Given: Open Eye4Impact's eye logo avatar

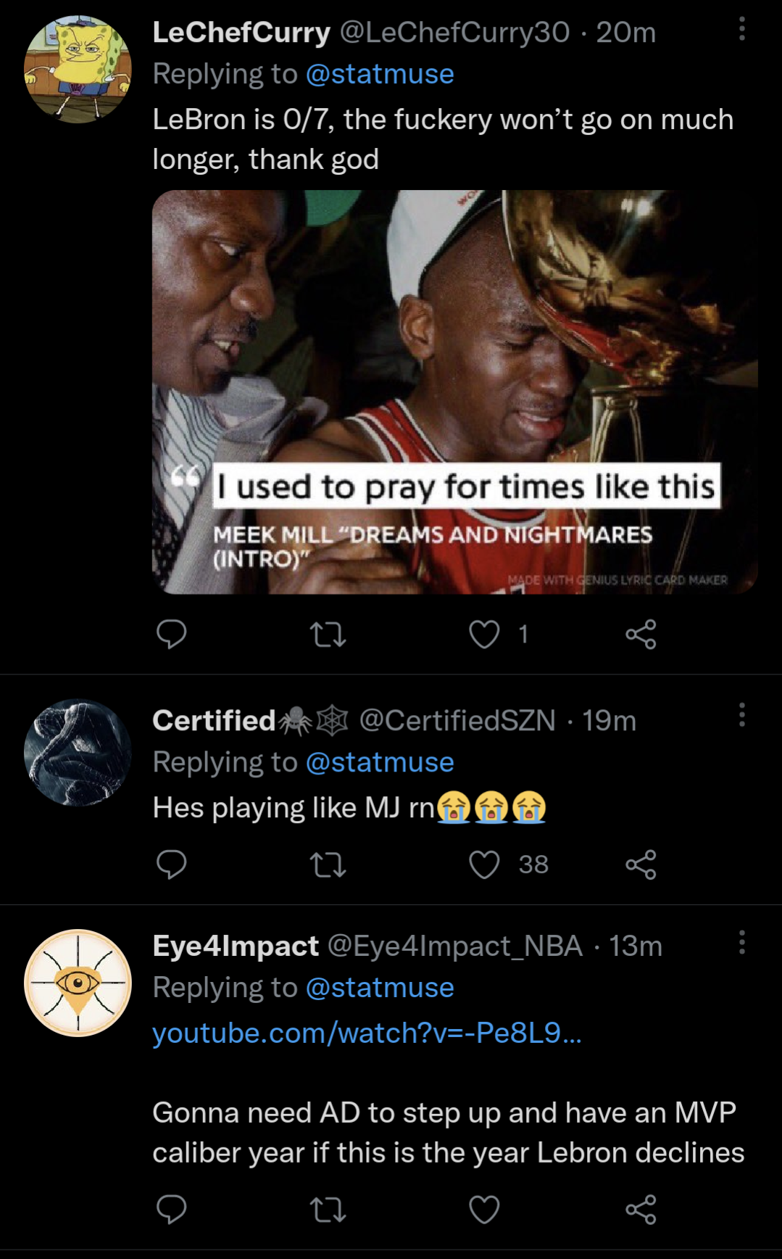Looking at the screenshot, I should [x=78, y=983].
